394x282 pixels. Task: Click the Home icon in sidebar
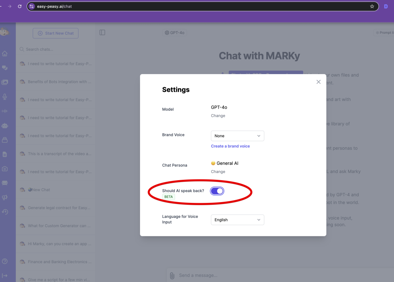[5, 54]
